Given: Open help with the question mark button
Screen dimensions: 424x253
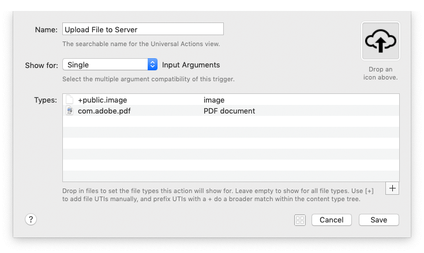Looking at the screenshot, I should [x=31, y=219].
